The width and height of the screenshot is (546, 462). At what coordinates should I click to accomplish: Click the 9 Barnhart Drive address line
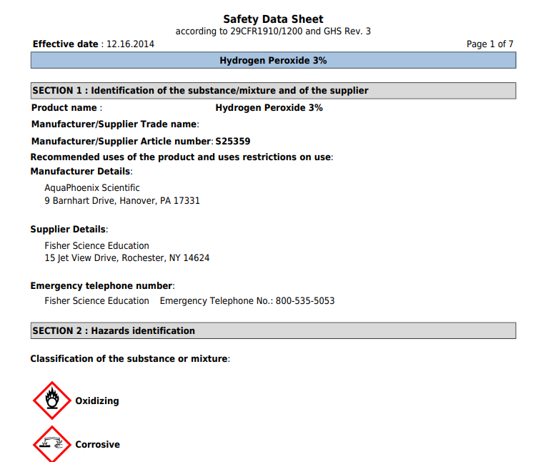click(x=122, y=201)
